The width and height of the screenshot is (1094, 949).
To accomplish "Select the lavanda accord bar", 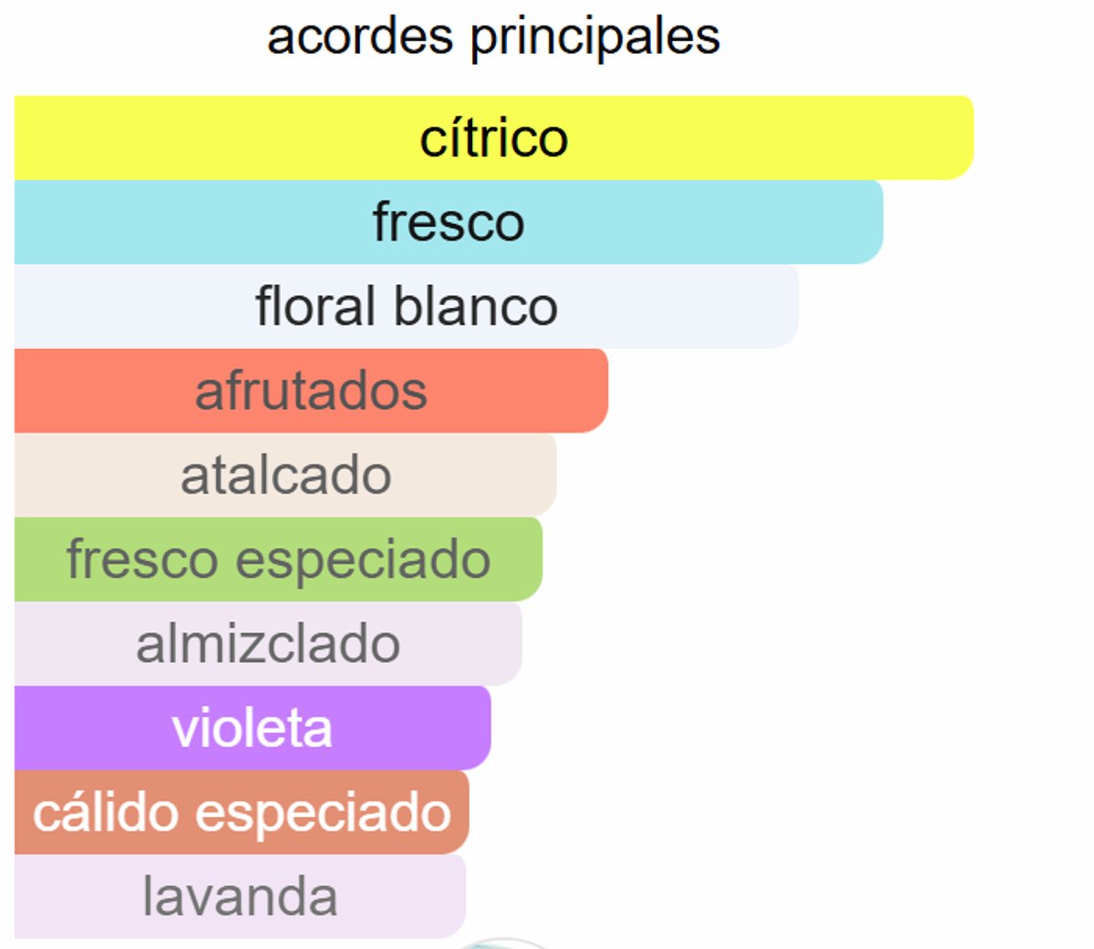I will [240, 896].
